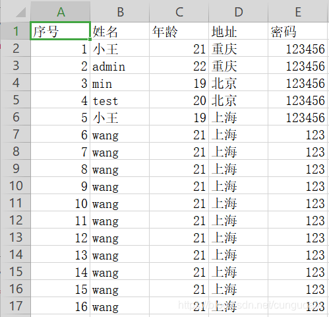This screenshot has height=317, width=329.
Task: Select row 4 header
Action: [x=15, y=83]
